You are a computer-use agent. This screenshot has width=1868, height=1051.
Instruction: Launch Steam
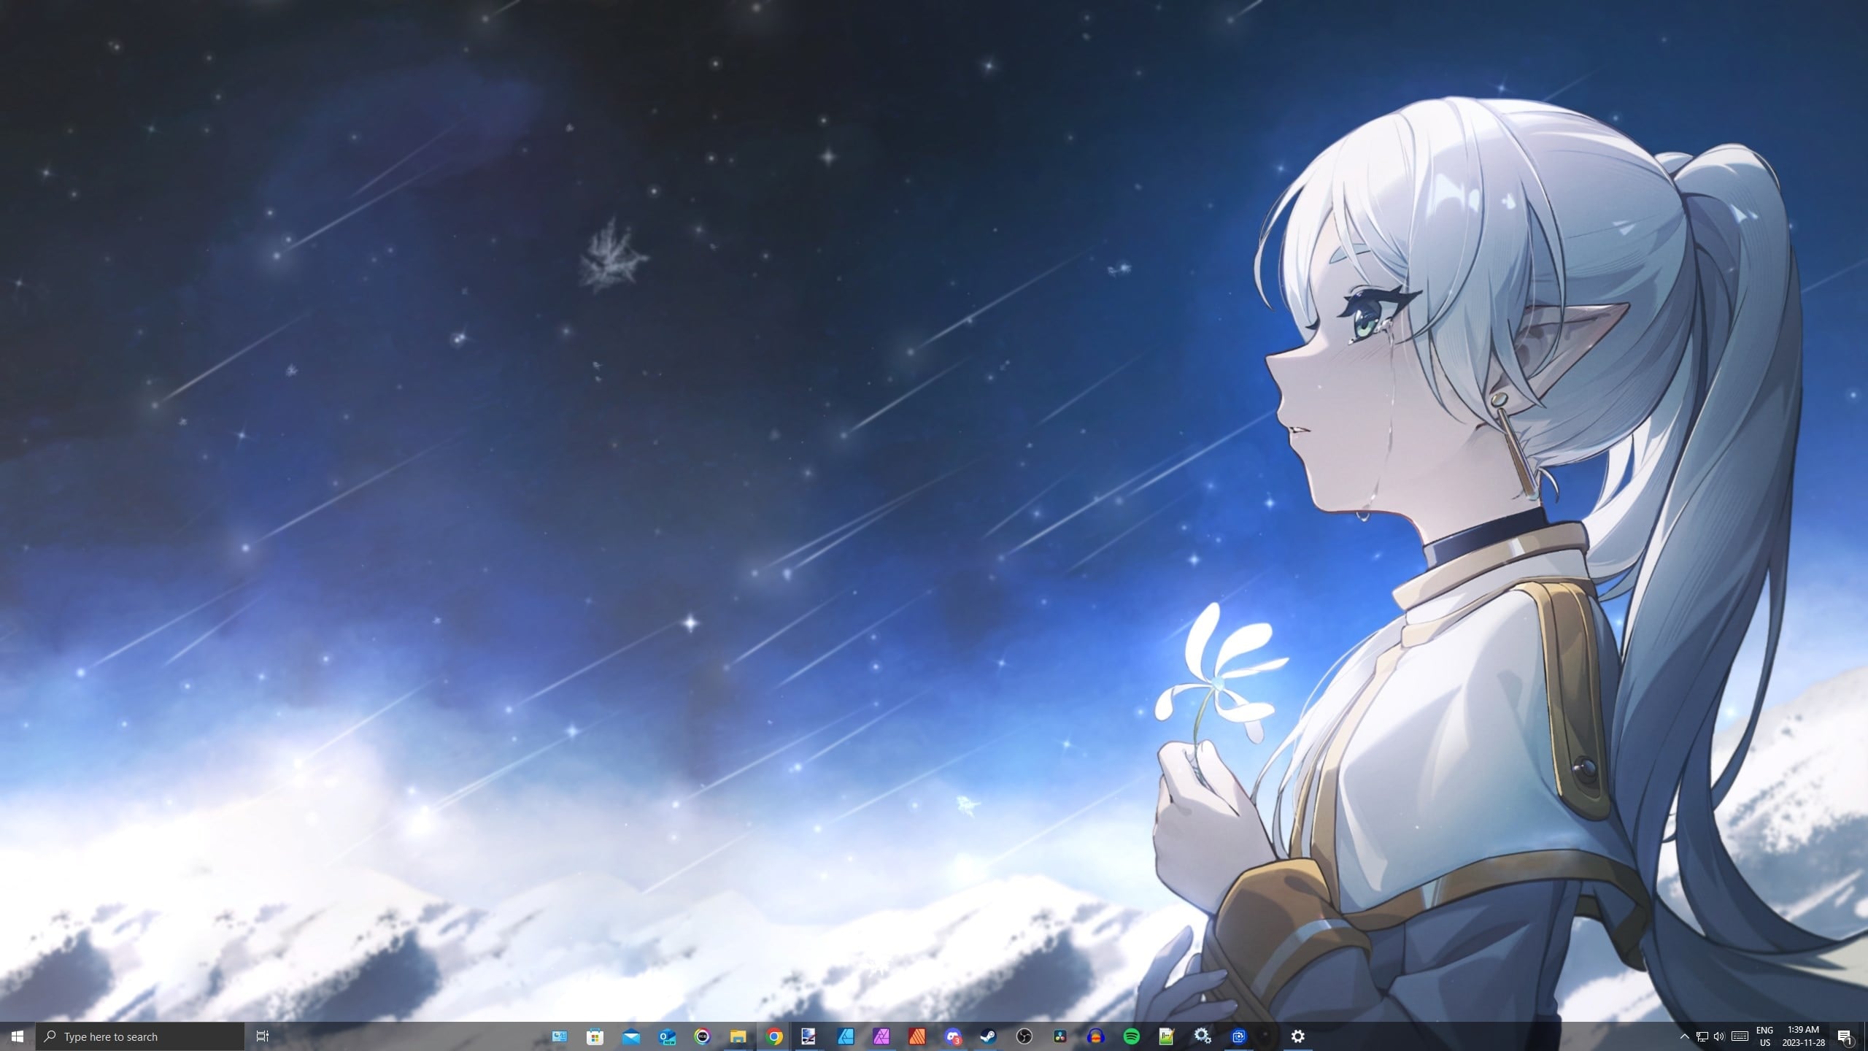click(x=988, y=1036)
